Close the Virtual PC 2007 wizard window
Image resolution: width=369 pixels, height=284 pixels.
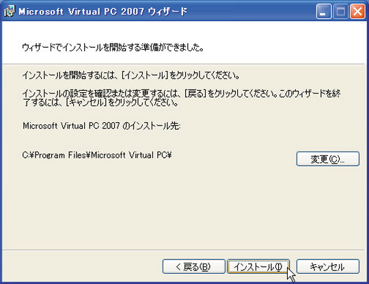[x=357, y=12]
